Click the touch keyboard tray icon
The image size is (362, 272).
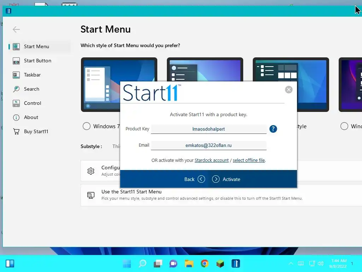coord(301,263)
